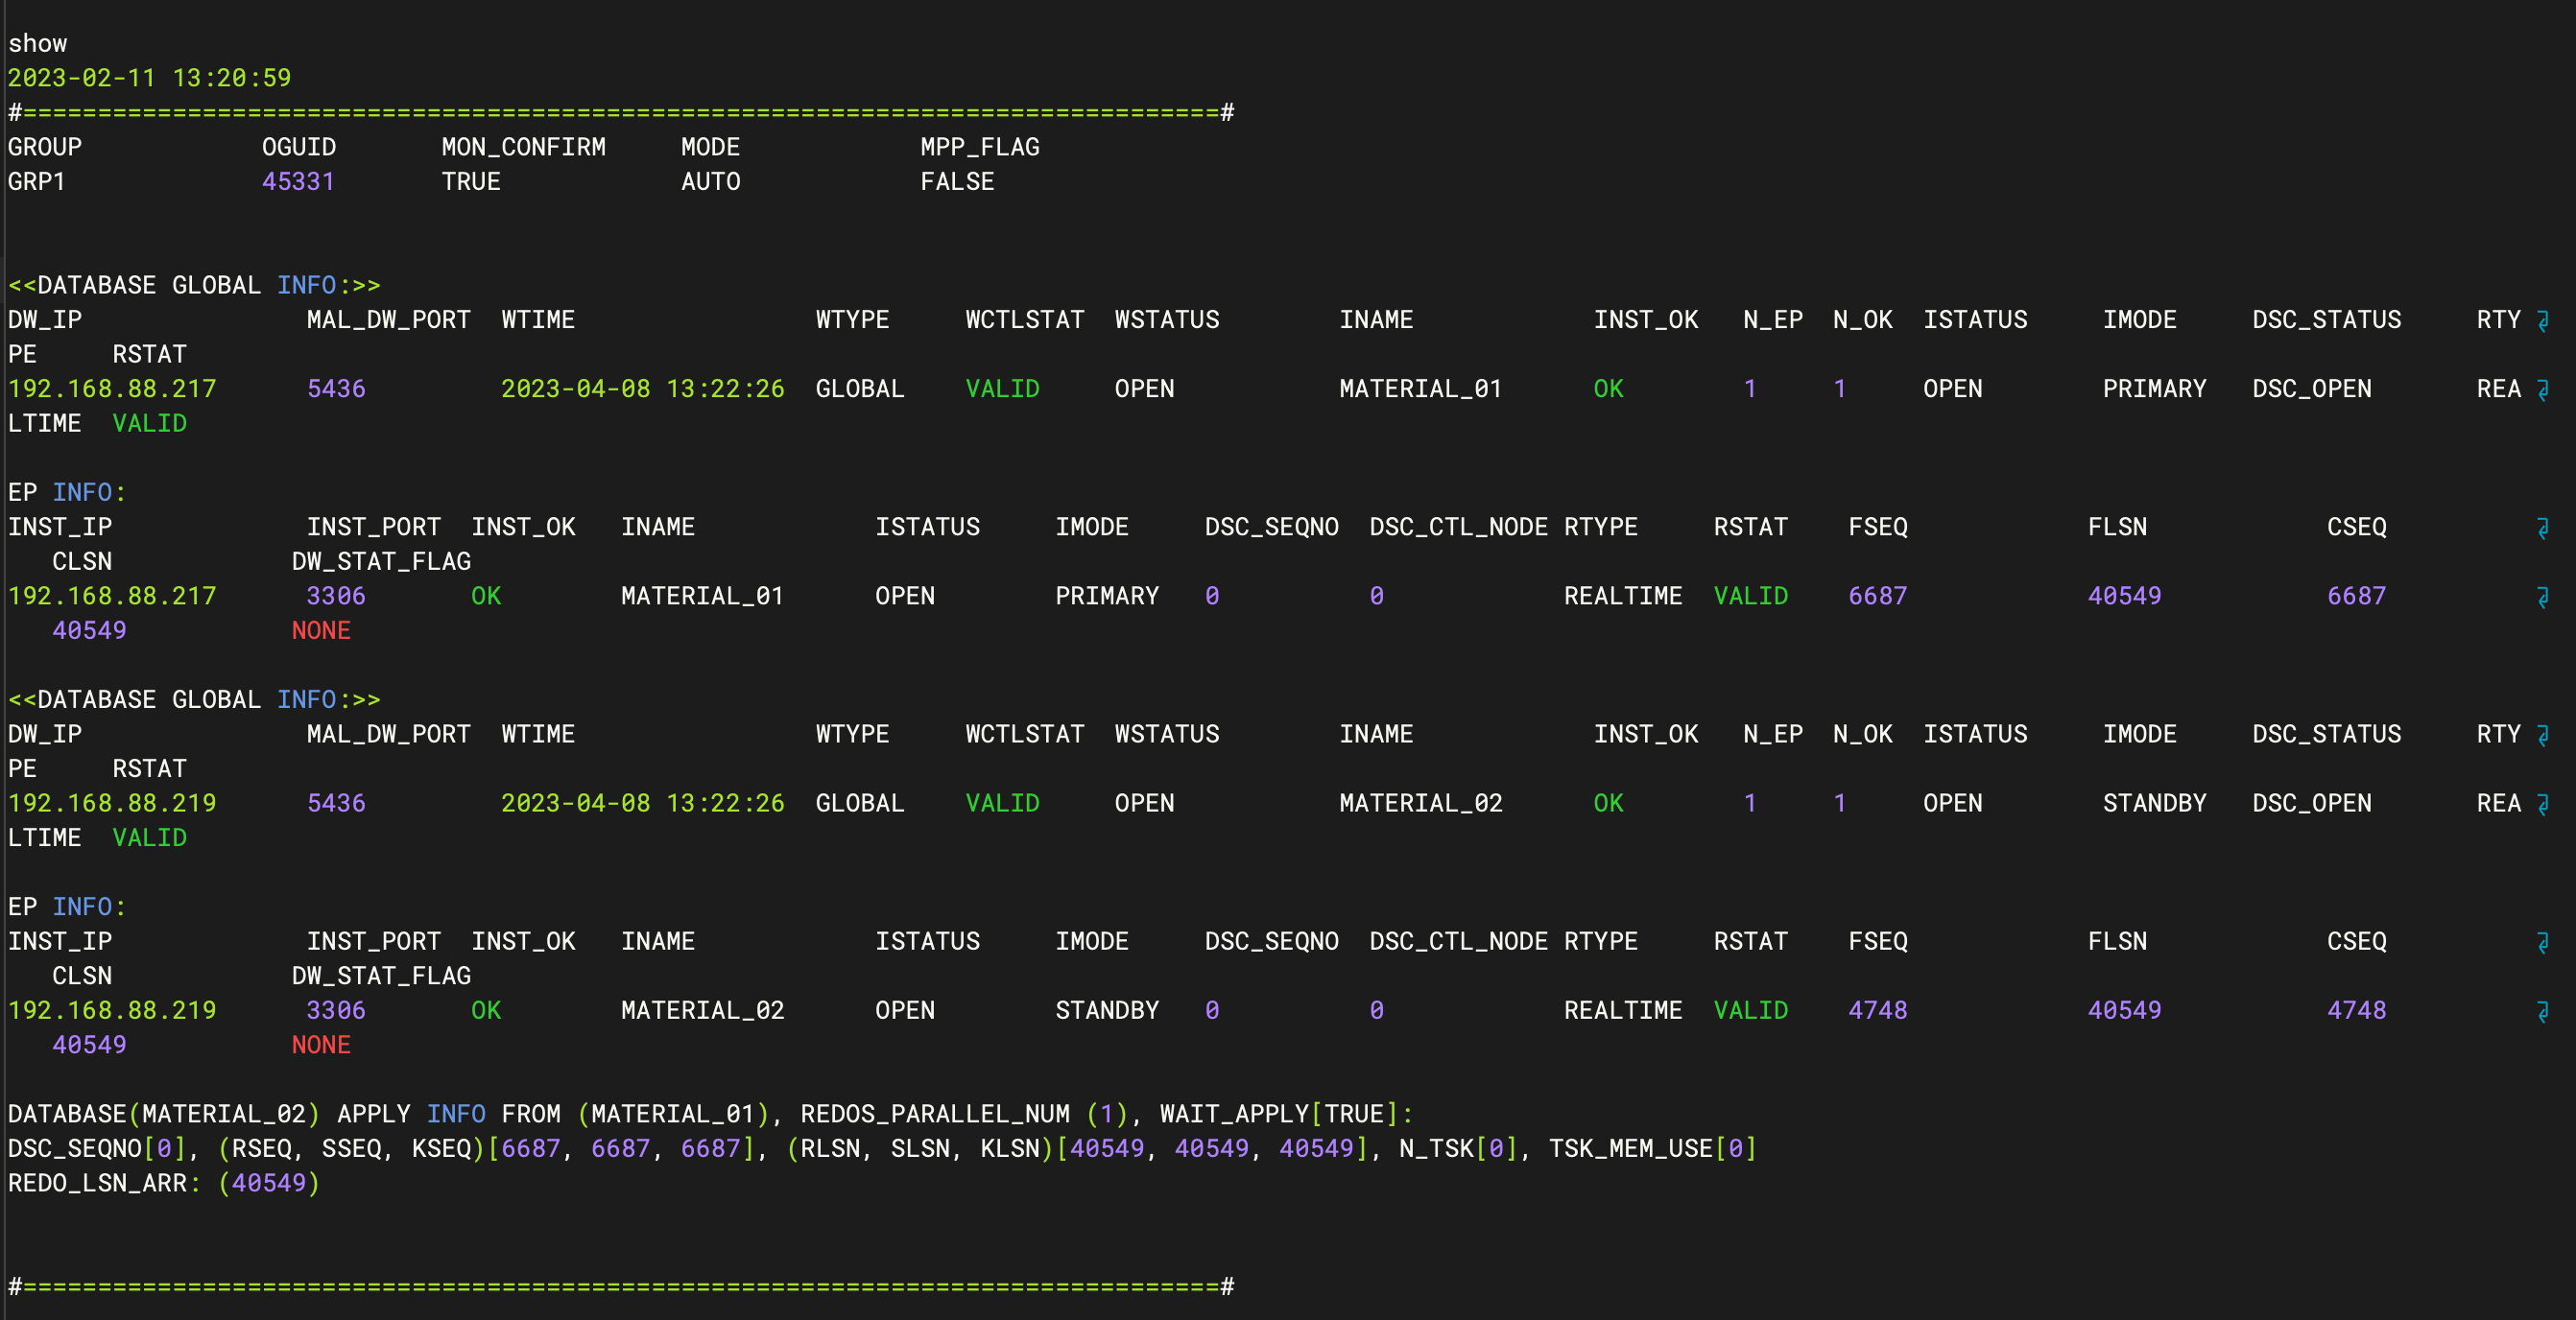Screen dimensions: 2576x1320
Task: Select REALTIME in the 192.168.88.217 EP row
Action: coord(1624,597)
